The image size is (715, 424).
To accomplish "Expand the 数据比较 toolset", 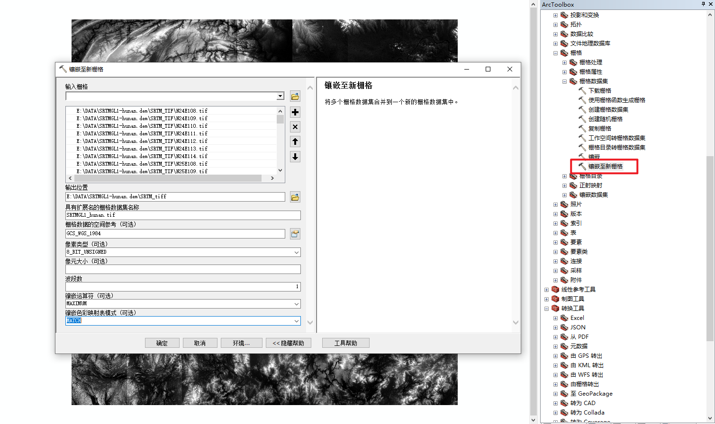I will tap(555, 34).
